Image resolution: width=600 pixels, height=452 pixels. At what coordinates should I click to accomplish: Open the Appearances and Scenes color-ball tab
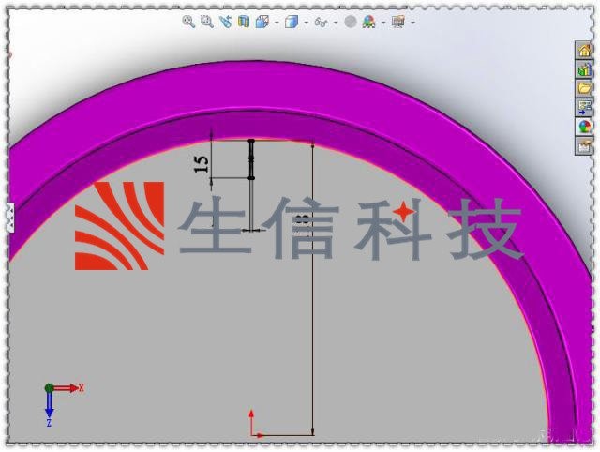[x=584, y=127]
